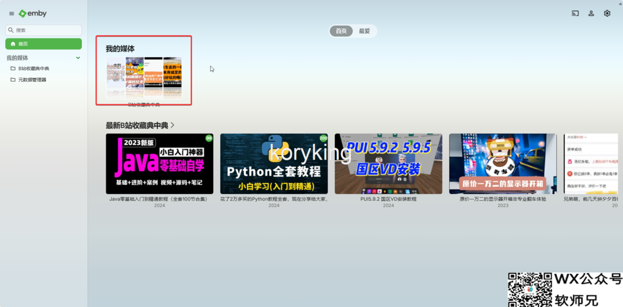Open the settings gear icon
Viewport: 623px width, 307px height.
607,13
